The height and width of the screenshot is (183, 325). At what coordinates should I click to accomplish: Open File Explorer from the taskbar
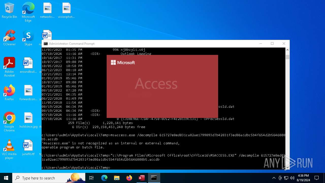click(117, 178)
